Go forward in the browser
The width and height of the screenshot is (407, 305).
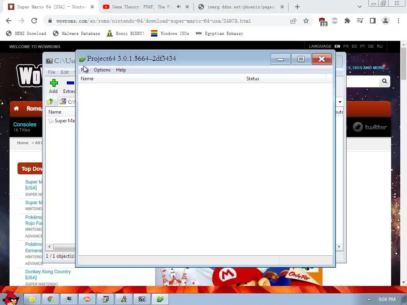[21, 21]
